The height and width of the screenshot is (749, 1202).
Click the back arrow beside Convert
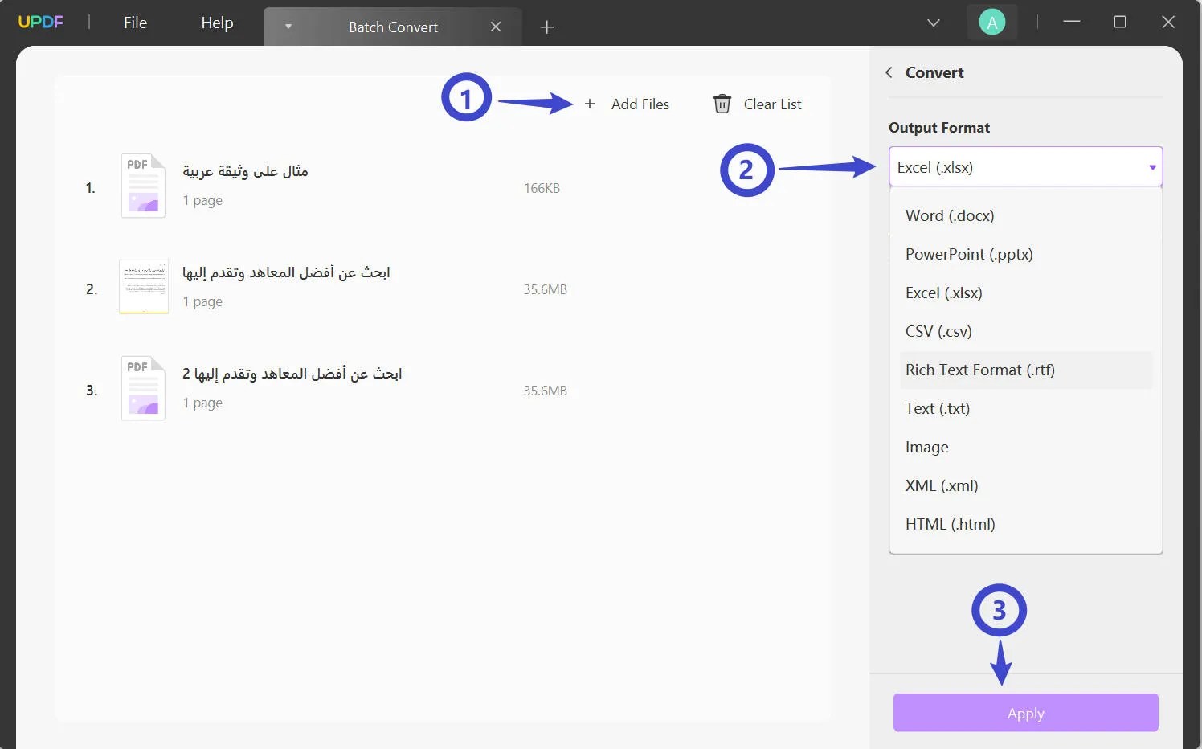[889, 72]
